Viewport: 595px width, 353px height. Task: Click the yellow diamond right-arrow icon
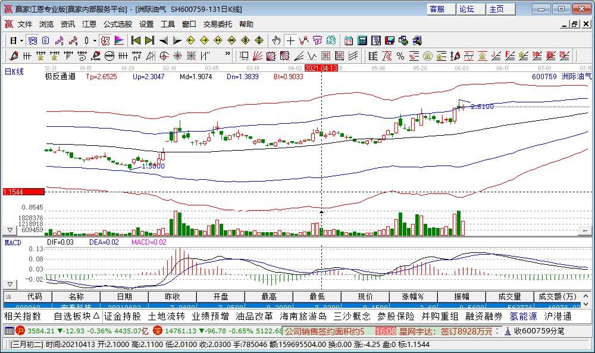tap(204, 40)
